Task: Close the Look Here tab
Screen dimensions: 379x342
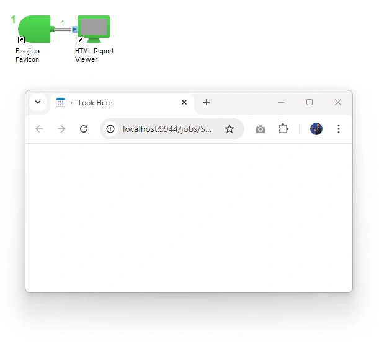Action: coord(184,102)
